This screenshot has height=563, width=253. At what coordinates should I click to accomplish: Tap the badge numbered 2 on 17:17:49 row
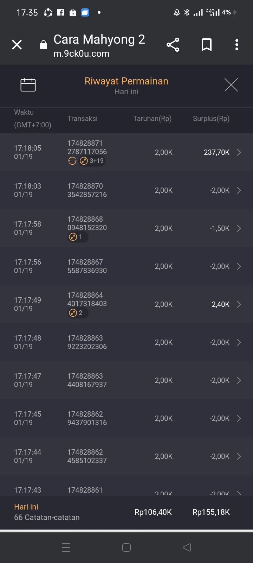click(78, 313)
